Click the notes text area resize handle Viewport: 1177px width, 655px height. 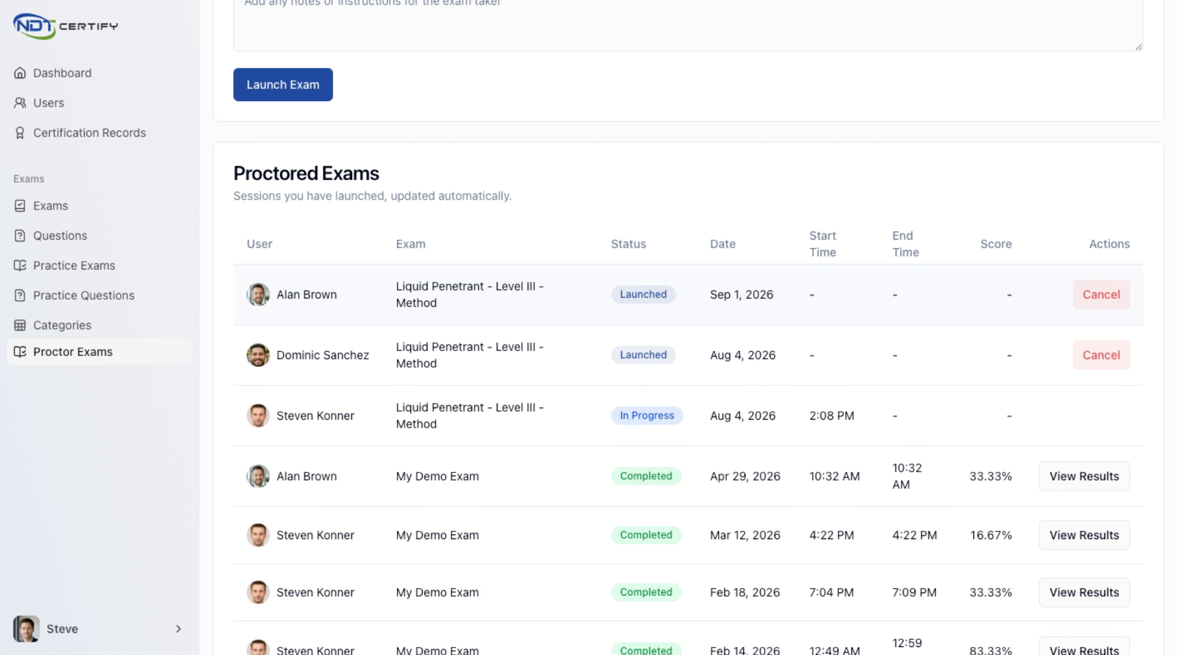1138,47
